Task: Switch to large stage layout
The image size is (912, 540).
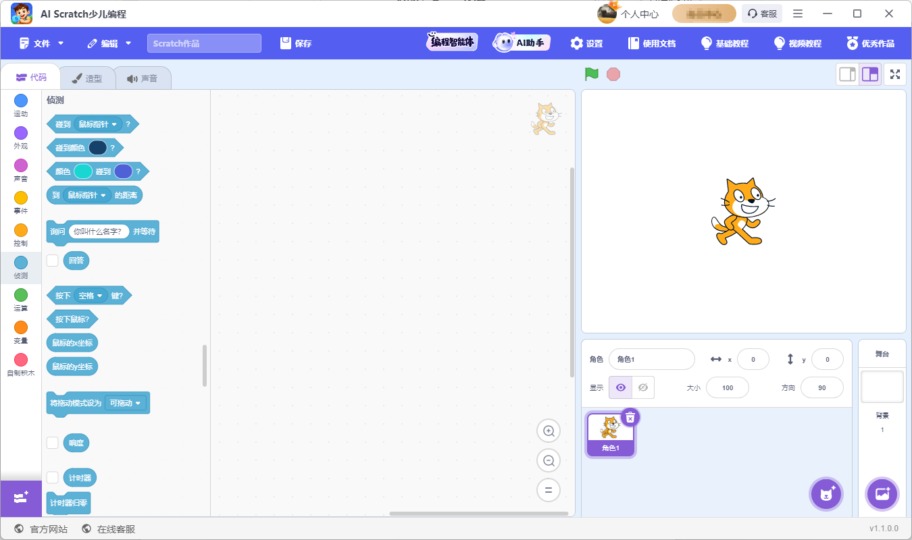Action: pyautogui.click(x=870, y=74)
